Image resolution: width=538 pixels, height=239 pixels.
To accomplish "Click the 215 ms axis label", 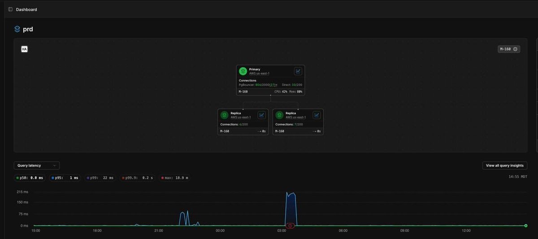I will pos(22,192).
